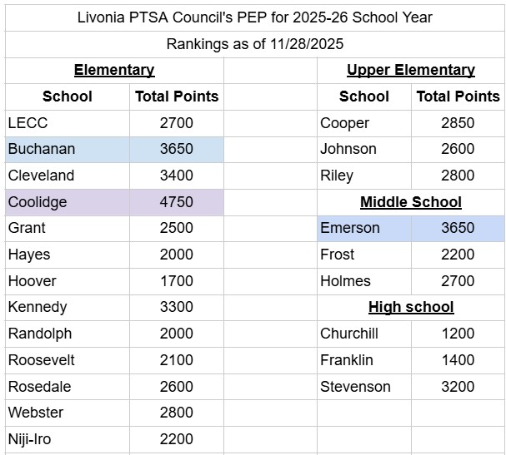Screen dimensions: 506x455
Task: Click Cleveland's 3400 points value
Action: [x=176, y=176]
